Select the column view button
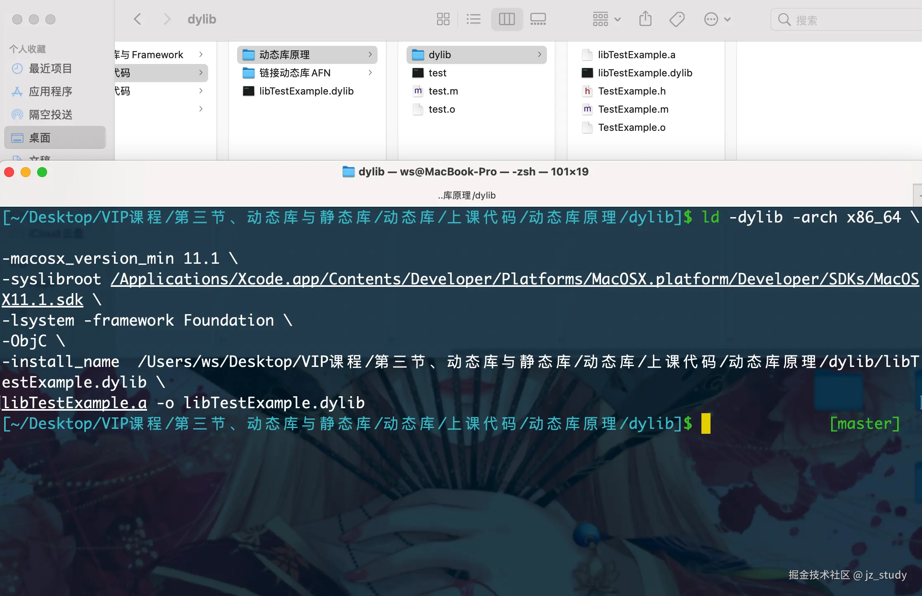Image resolution: width=922 pixels, height=596 pixels. pos(507,19)
